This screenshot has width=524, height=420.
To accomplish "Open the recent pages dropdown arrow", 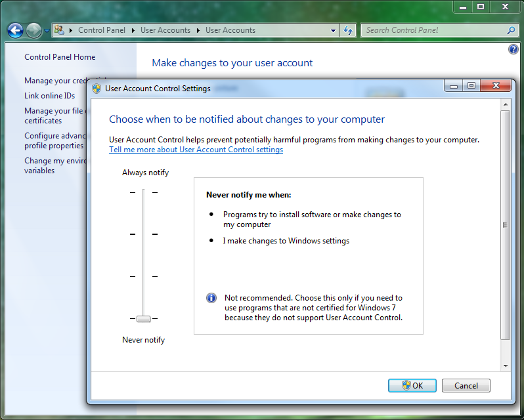I will (47, 31).
